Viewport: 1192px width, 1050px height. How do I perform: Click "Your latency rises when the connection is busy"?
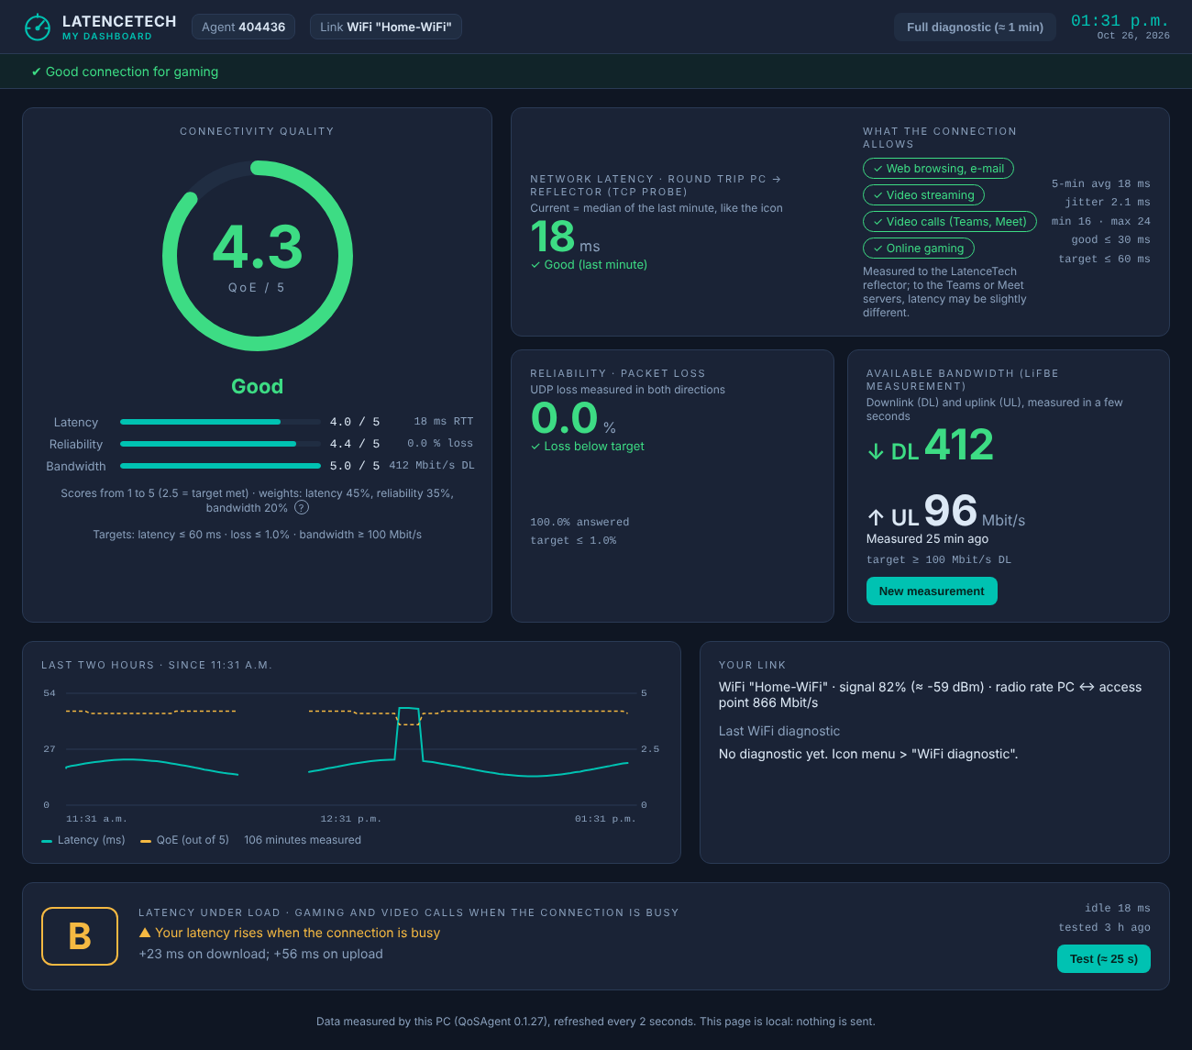(298, 933)
